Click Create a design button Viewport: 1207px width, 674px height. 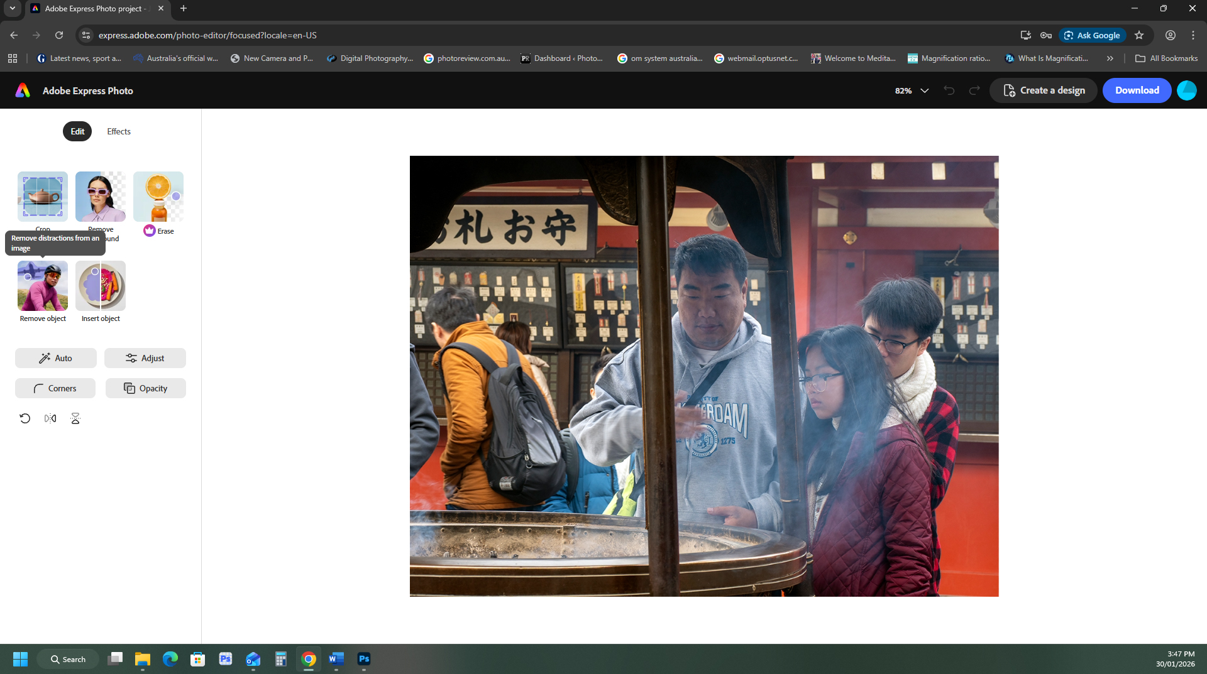pyautogui.click(x=1044, y=90)
